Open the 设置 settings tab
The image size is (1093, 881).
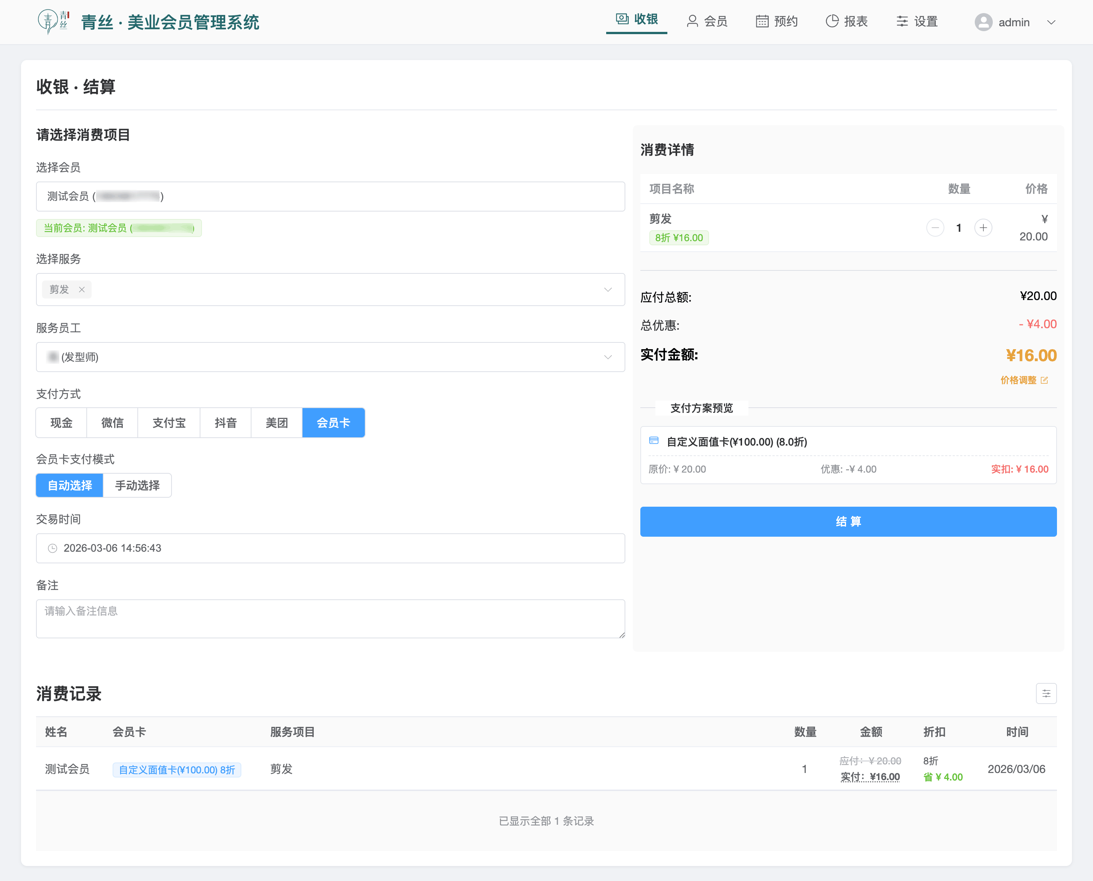pyautogui.click(x=917, y=21)
